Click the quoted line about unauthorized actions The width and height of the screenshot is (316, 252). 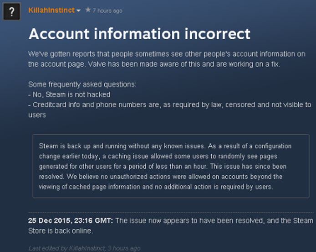(x=161, y=176)
